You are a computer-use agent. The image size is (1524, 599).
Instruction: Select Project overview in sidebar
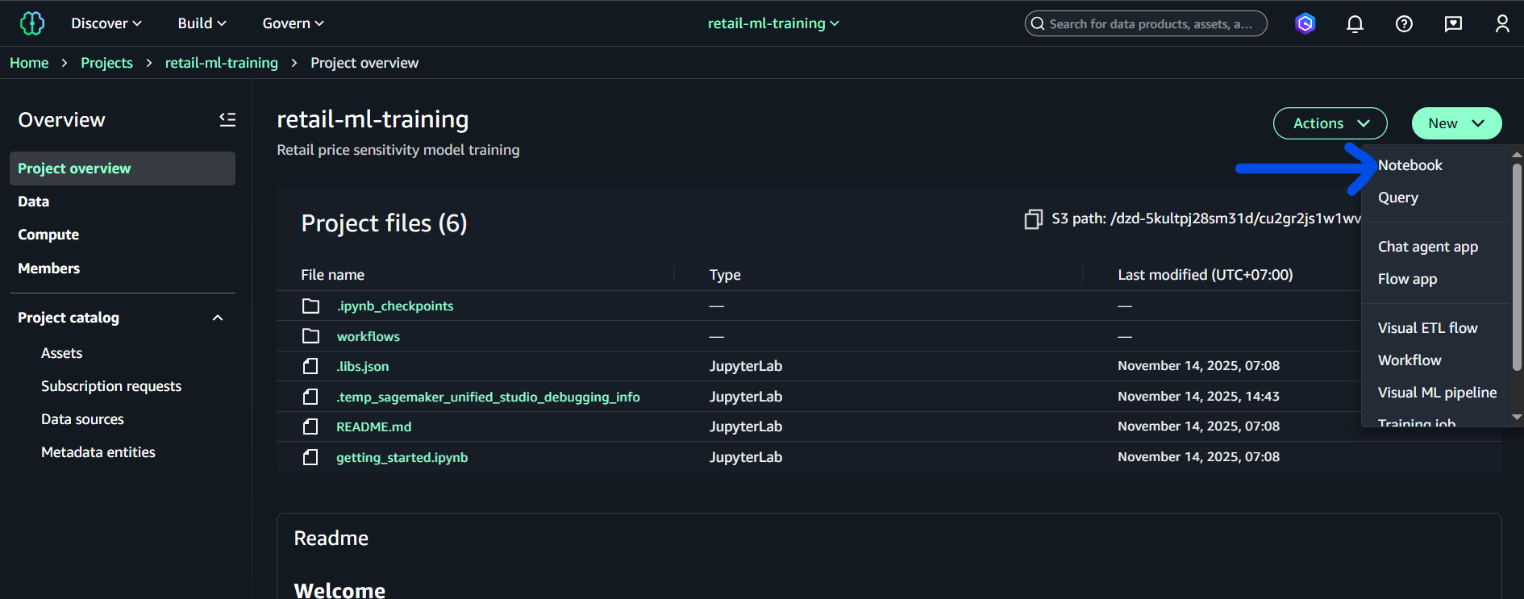tap(123, 168)
